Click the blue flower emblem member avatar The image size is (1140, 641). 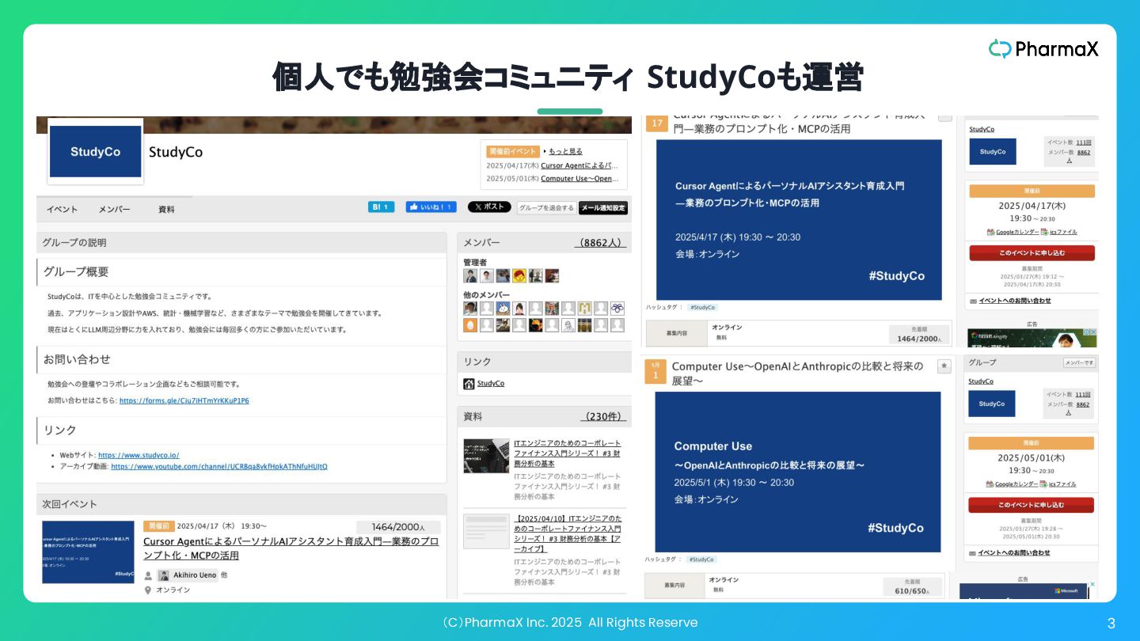point(617,308)
